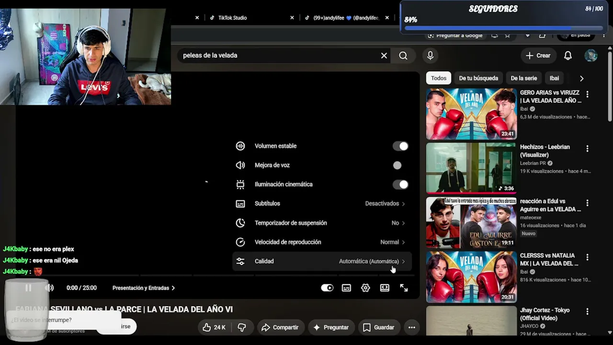Show more filter chips with the arrow
613x345 pixels.
point(581,78)
